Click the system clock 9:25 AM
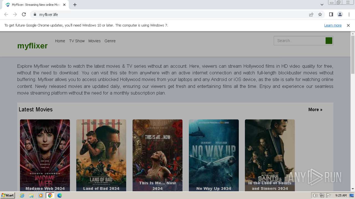Screen dimensions: 355x199 pos(341,195)
